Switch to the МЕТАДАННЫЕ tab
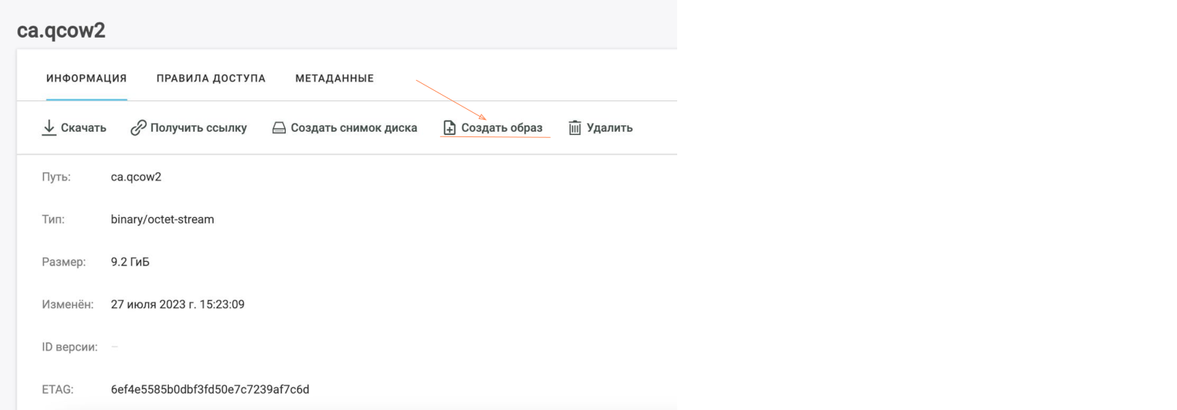The image size is (1177, 410). (x=334, y=78)
